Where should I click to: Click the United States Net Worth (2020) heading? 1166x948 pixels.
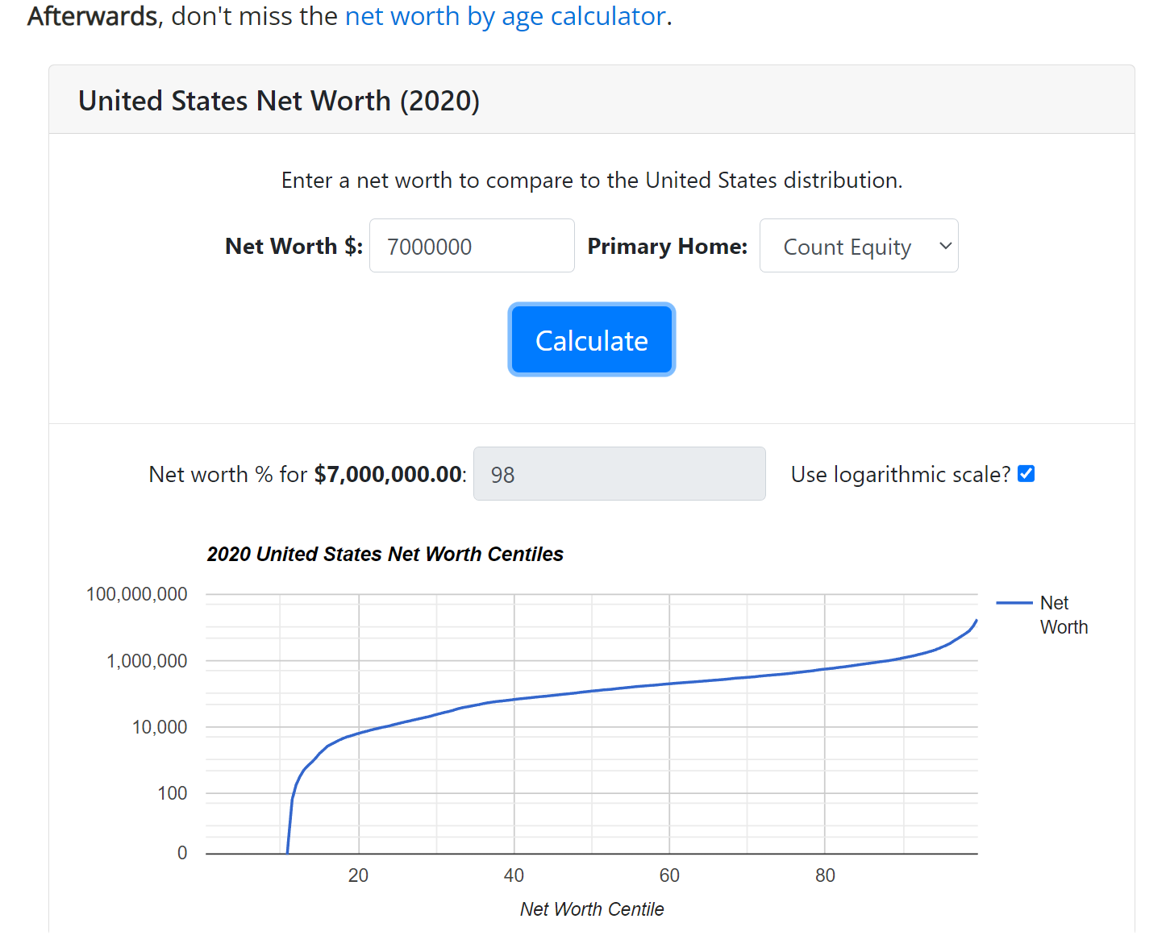pyautogui.click(x=279, y=101)
